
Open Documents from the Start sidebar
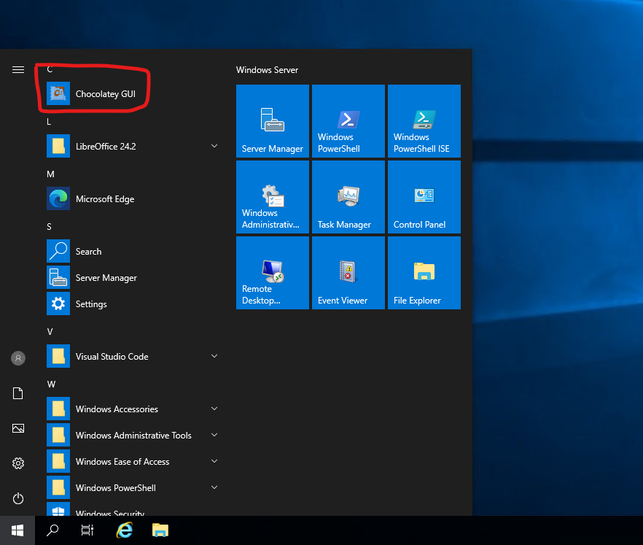(18, 393)
